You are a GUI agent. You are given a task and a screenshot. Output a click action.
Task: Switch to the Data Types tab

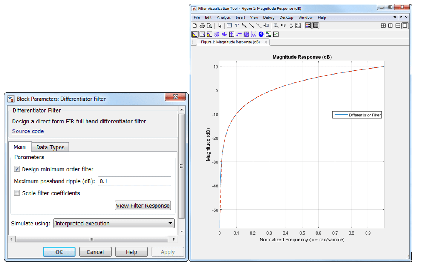coord(51,147)
